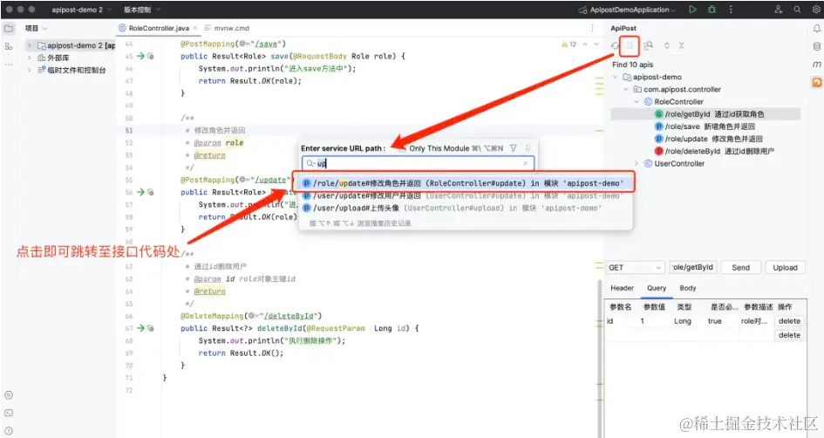Open the Database tool window icon

click(x=817, y=47)
